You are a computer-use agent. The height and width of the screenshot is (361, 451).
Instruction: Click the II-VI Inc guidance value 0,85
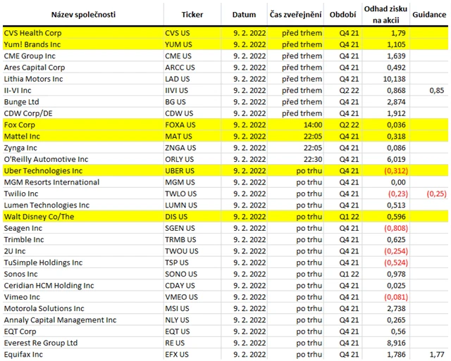(435, 90)
